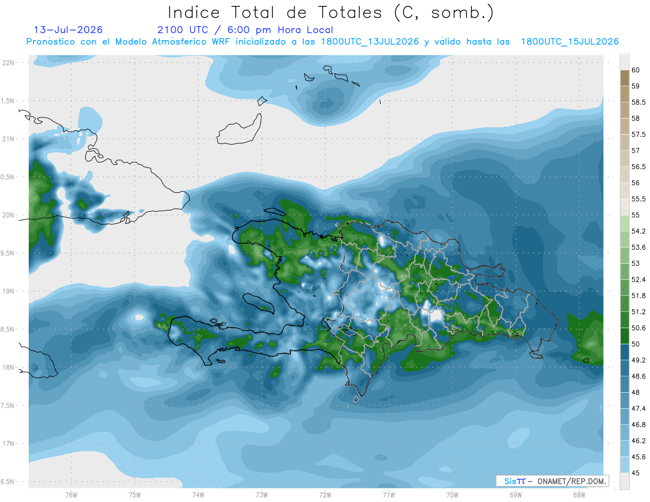
Task: Click the legend value 59
Action: pyautogui.click(x=636, y=86)
